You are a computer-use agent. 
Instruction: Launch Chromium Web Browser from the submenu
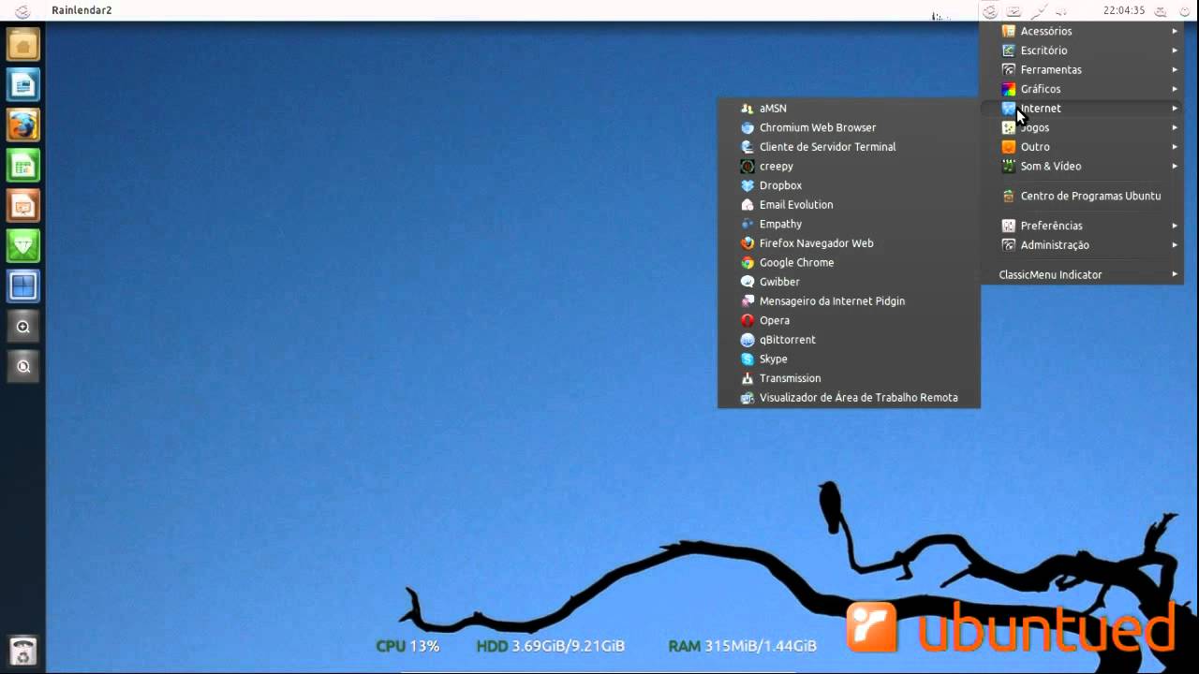pyautogui.click(x=849, y=127)
